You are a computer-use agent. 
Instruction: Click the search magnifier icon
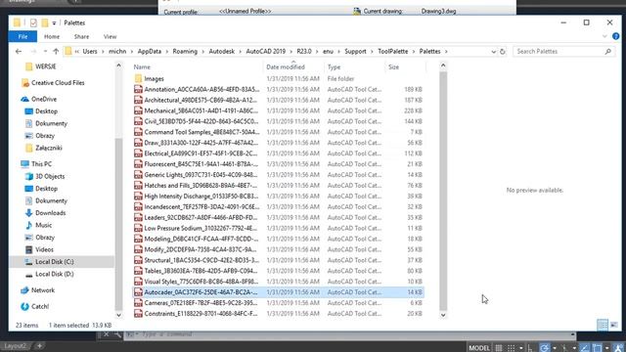pos(607,52)
